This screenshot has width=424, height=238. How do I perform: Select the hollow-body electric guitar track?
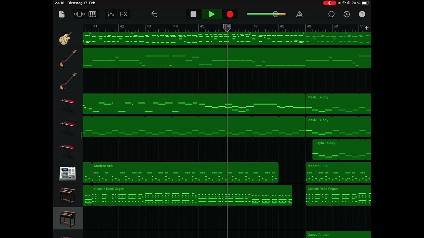tap(68, 39)
